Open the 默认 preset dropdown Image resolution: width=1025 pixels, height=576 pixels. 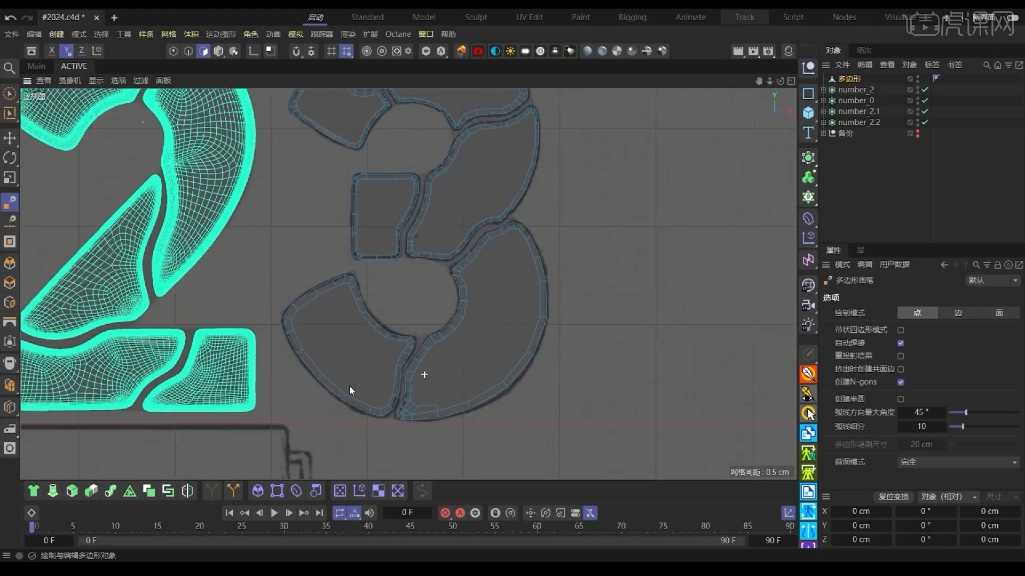992,280
